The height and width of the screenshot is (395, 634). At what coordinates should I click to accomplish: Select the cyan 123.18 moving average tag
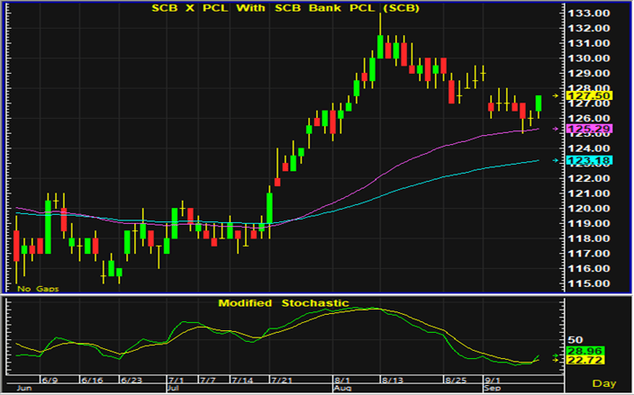(x=575, y=161)
